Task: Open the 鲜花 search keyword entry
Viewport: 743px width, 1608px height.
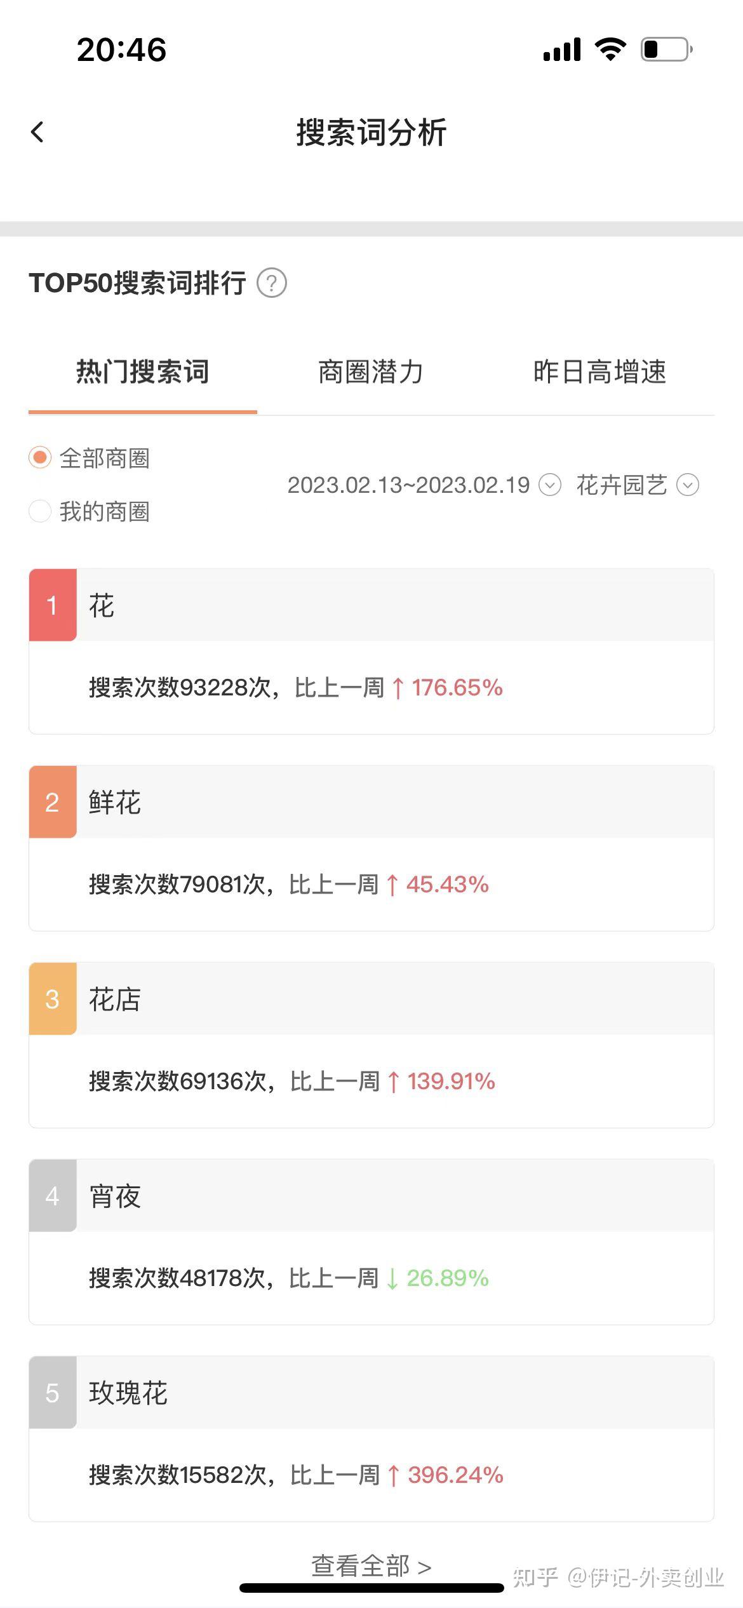Action: pos(115,802)
